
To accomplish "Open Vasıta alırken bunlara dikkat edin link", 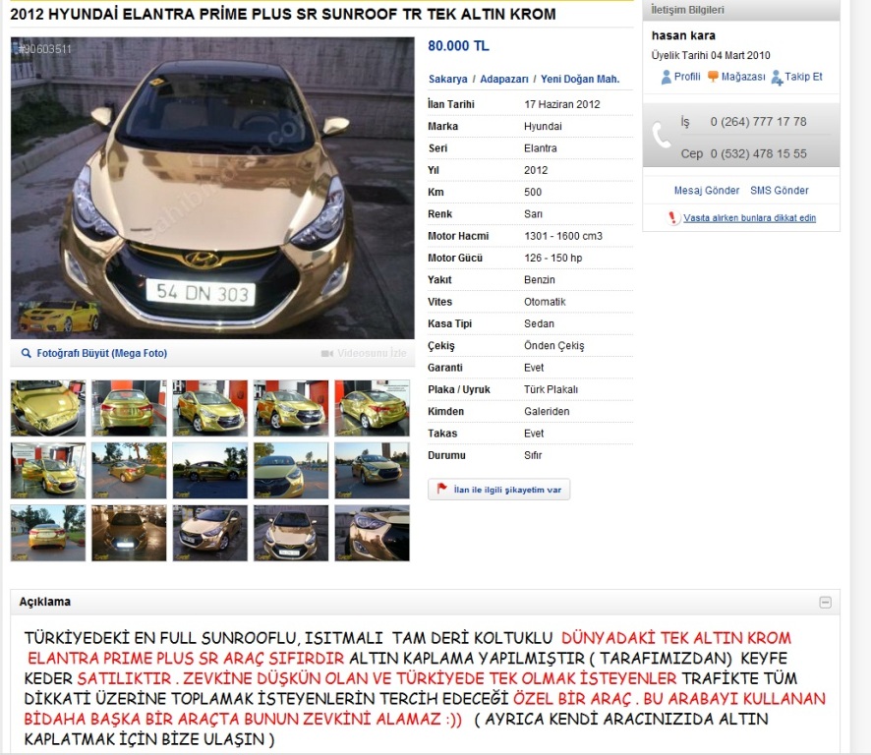I will click(749, 218).
